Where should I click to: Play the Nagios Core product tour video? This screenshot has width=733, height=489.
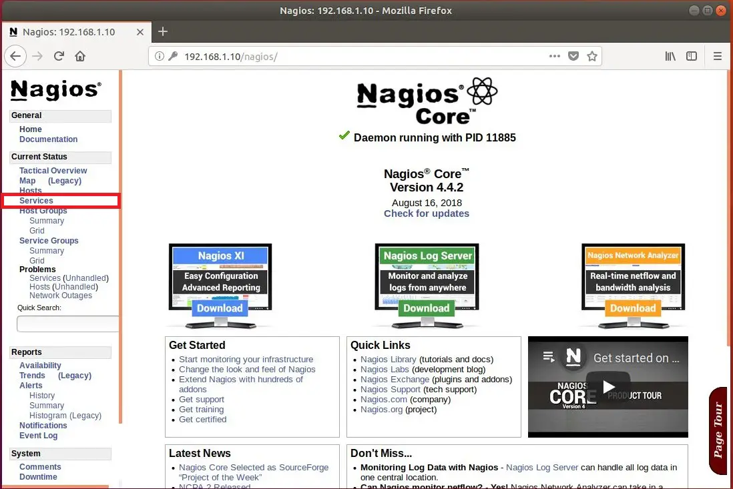click(608, 386)
